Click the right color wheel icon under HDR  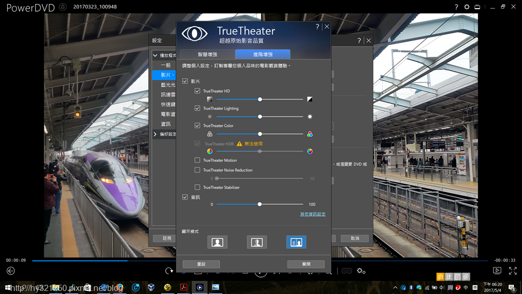pos(310,151)
